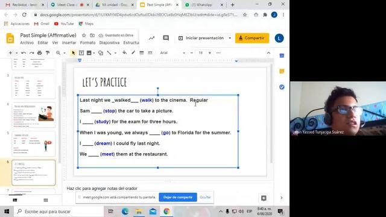Open the Windows Start menu
386x217 pixels.
[x=7, y=212]
